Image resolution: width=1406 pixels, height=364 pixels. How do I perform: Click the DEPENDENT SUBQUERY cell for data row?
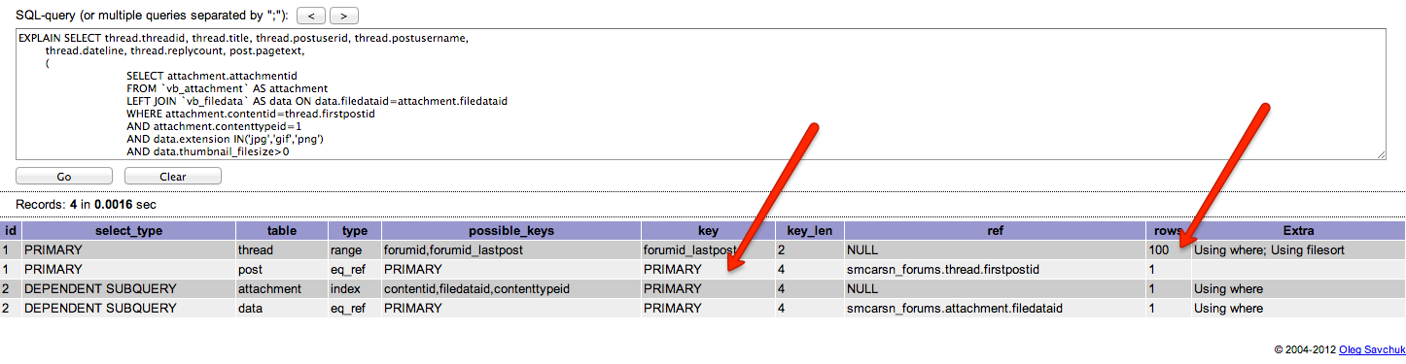tap(128, 308)
